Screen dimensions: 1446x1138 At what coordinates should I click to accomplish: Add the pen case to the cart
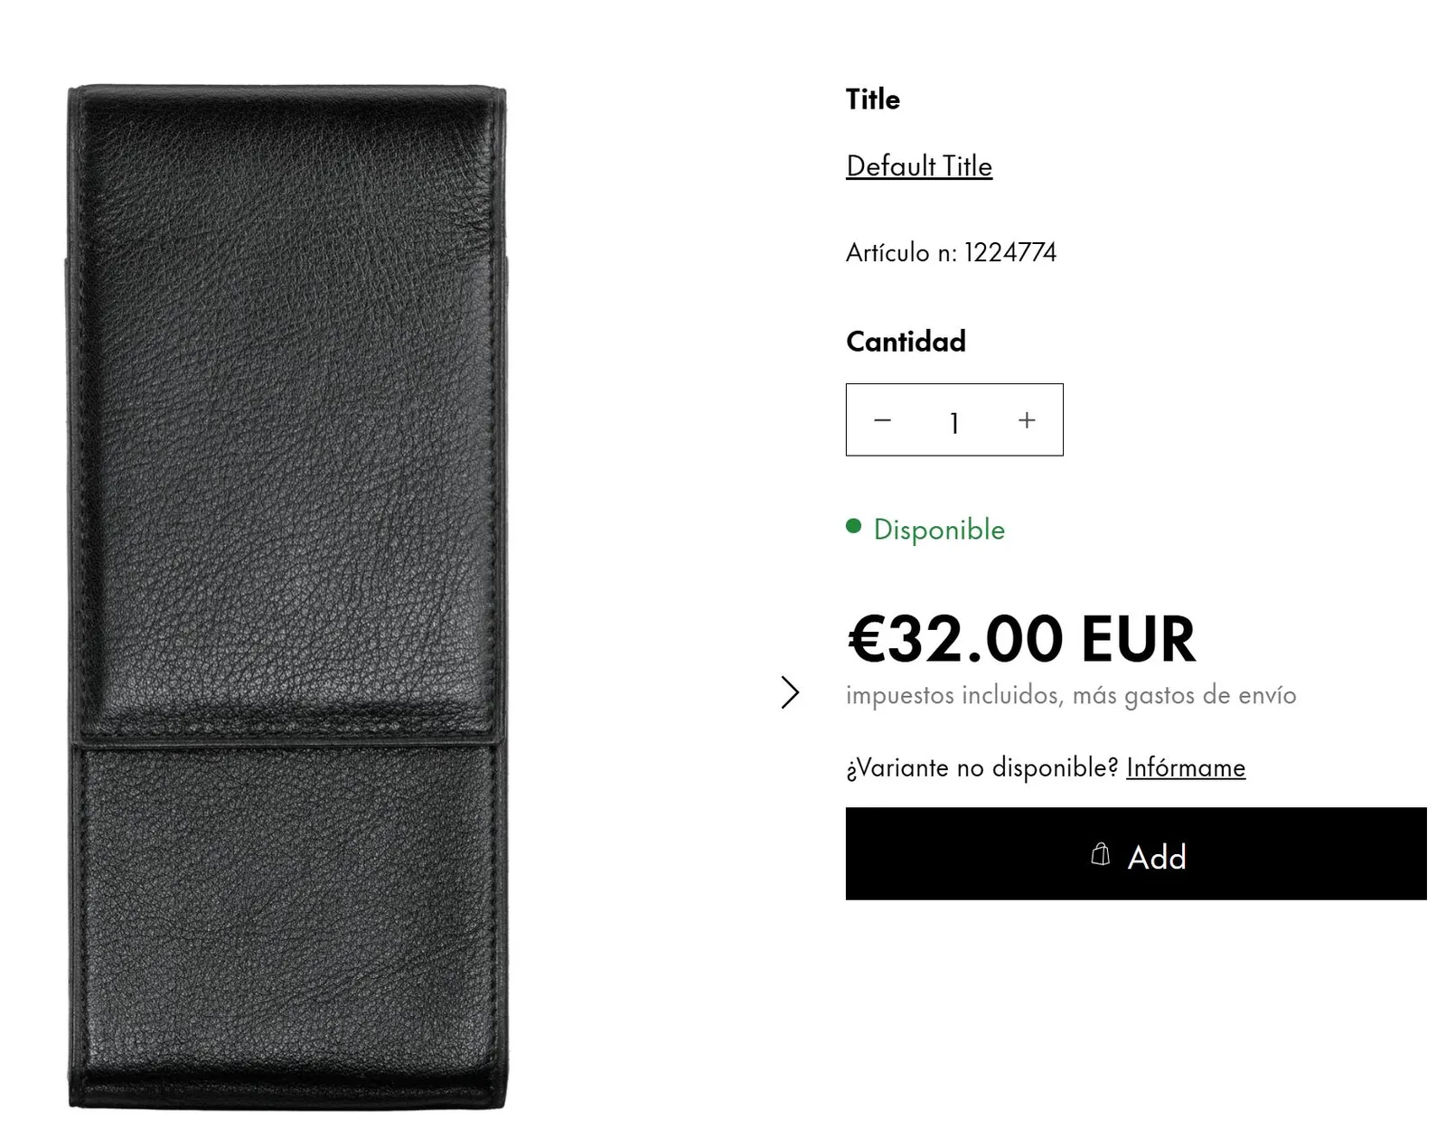click(x=1136, y=854)
